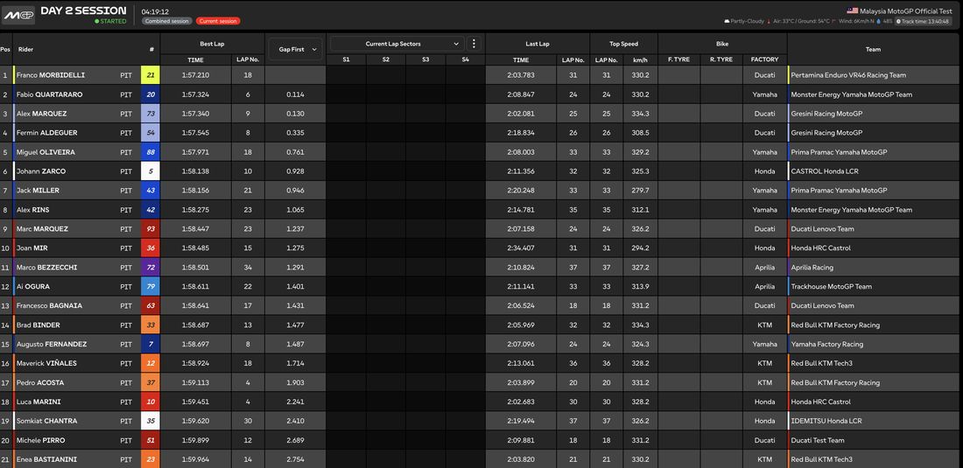The width and height of the screenshot is (963, 468).
Task: Click the Track time clock badge
Action: 923,21
